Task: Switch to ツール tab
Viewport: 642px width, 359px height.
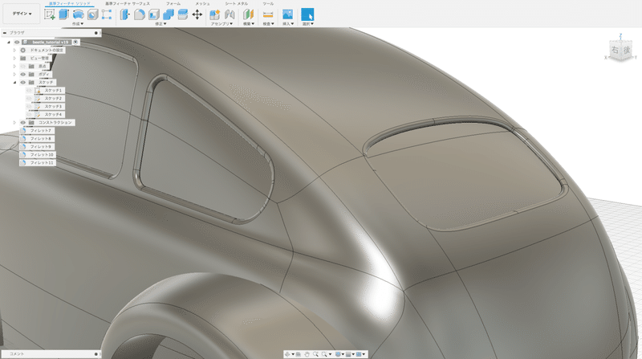Action: [x=268, y=4]
